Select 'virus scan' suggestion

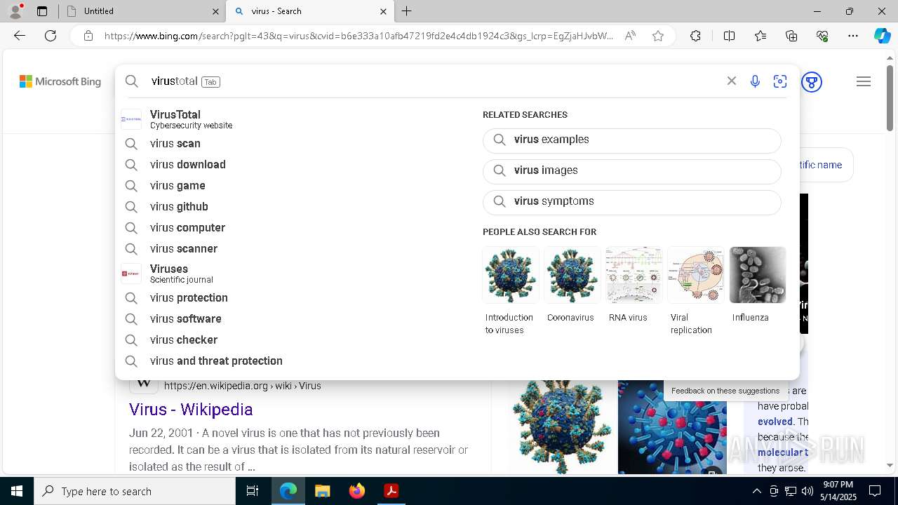[290, 143]
